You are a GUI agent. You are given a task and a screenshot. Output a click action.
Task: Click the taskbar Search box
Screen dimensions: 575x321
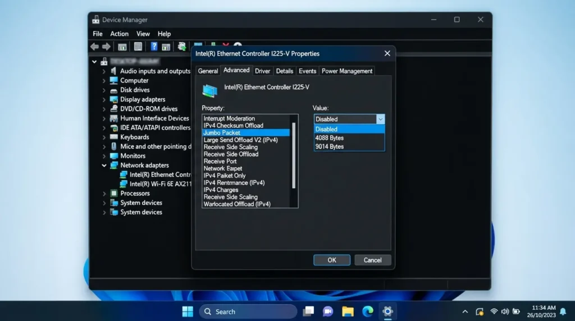[x=248, y=311]
